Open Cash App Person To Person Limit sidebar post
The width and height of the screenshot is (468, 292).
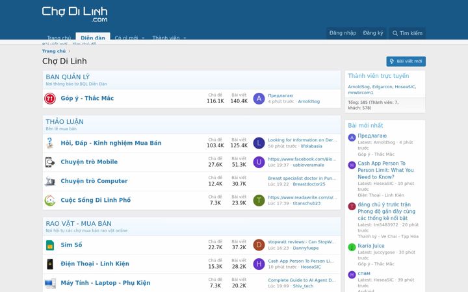[385, 170]
